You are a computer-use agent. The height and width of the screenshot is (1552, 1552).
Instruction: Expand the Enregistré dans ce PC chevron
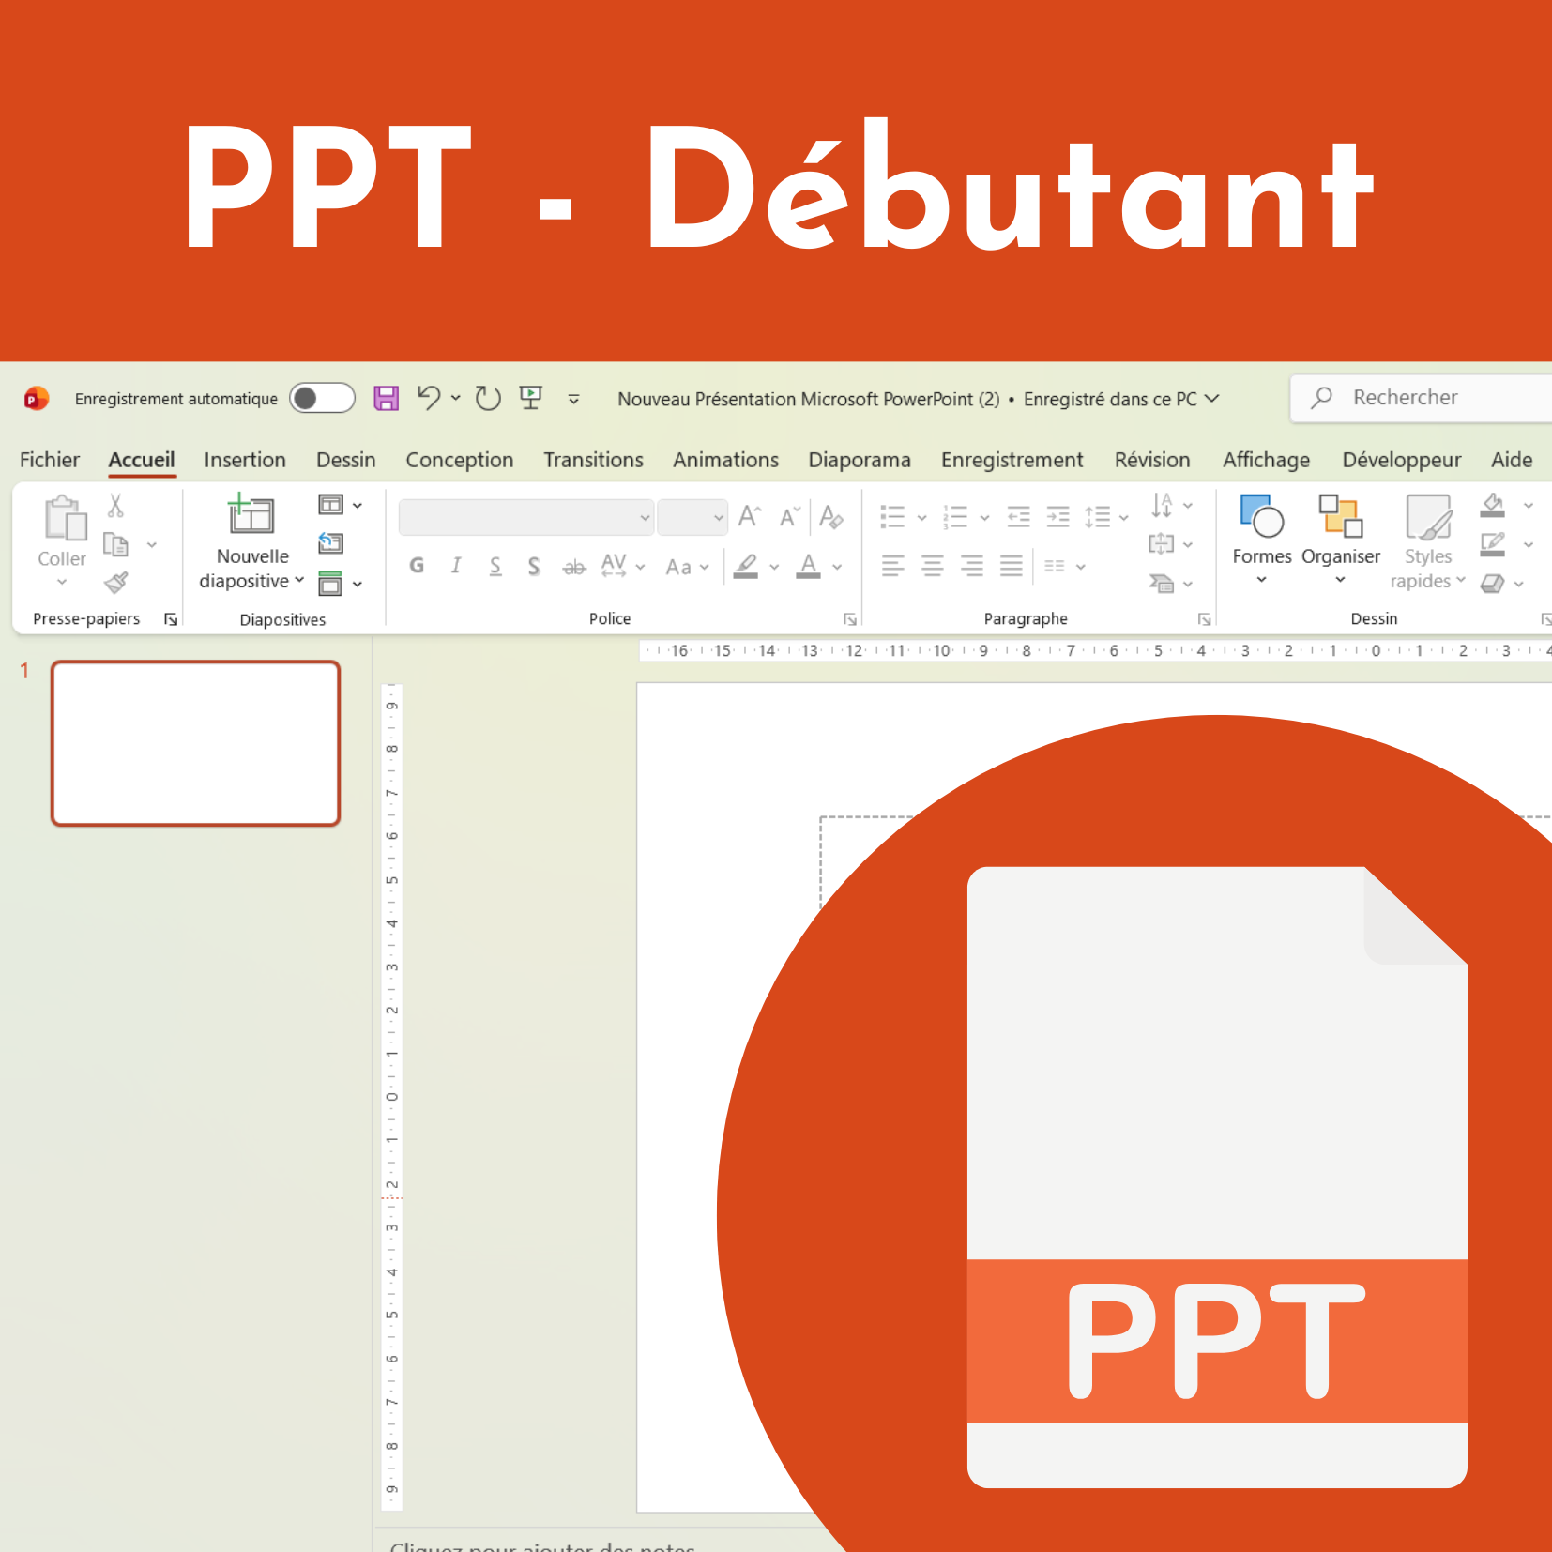[1212, 399]
